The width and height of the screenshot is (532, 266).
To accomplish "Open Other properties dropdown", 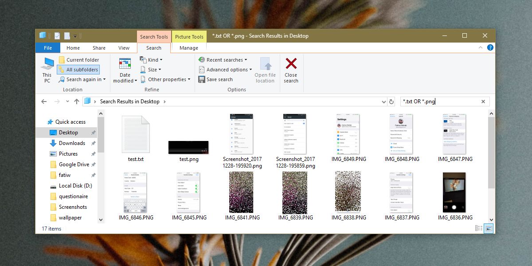I will click(x=165, y=79).
